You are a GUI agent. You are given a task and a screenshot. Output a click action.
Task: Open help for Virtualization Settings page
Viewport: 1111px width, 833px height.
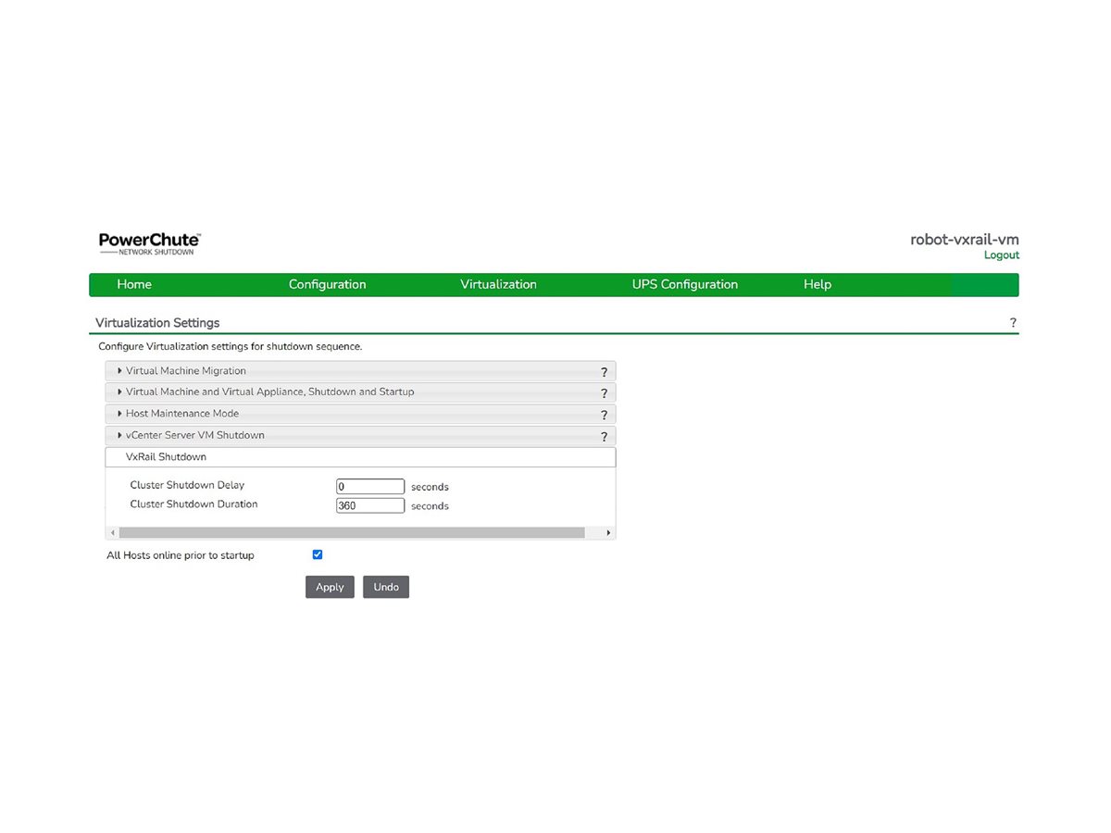(x=1013, y=323)
